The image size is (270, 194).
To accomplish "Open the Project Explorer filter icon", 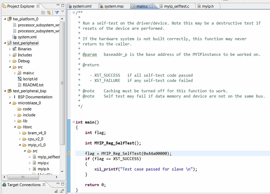I will (57, 12).
